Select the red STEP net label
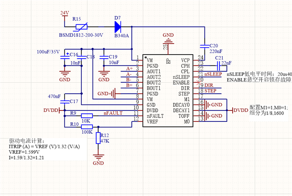This screenshot has width=292, height=196. coord(210,91)
